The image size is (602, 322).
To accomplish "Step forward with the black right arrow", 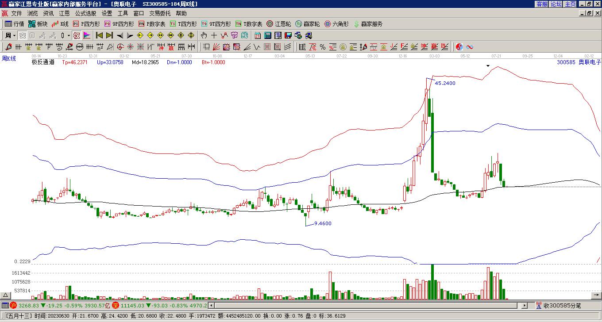I will [x=130, y=35].
